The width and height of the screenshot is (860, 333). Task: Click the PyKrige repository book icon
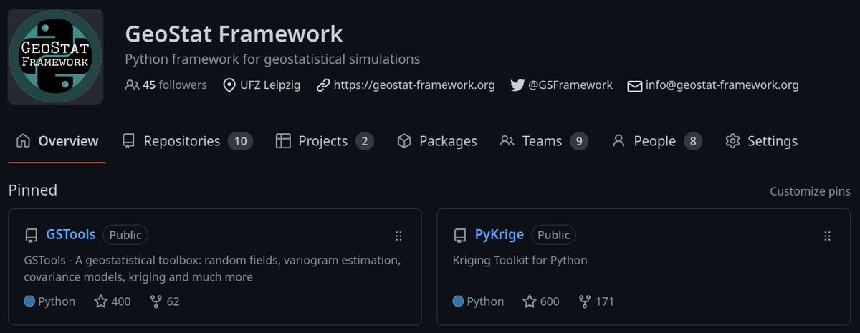[460, 236]
